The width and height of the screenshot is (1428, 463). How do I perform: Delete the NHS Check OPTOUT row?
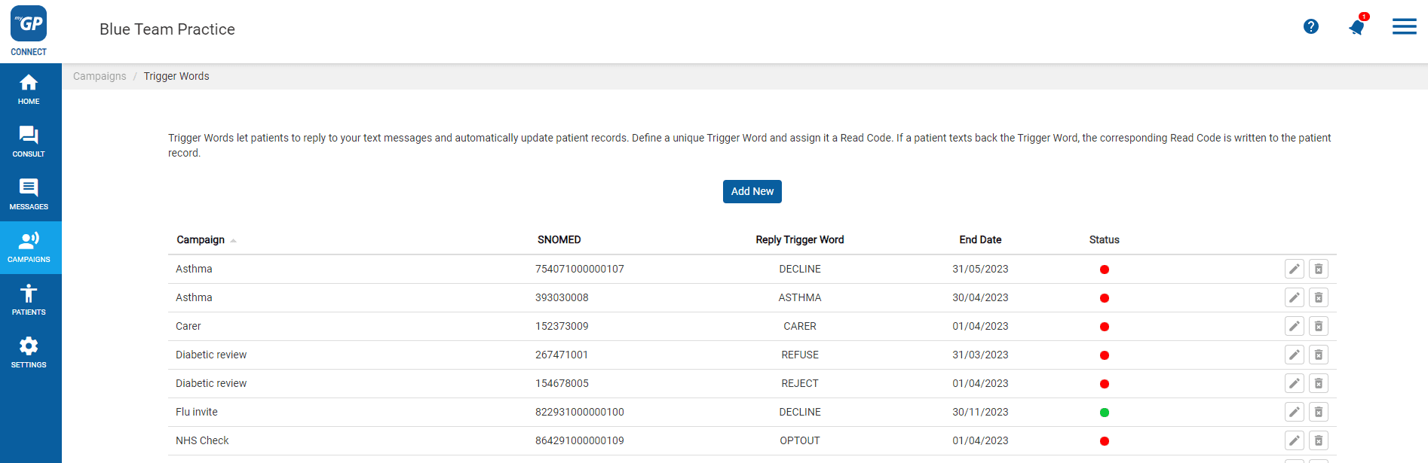[x=1318, y=440]
